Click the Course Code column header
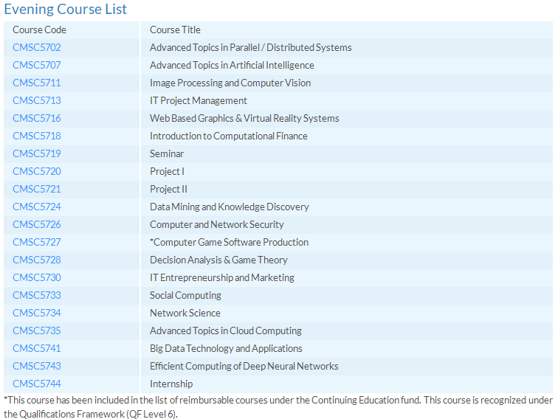 pos(39,30)
